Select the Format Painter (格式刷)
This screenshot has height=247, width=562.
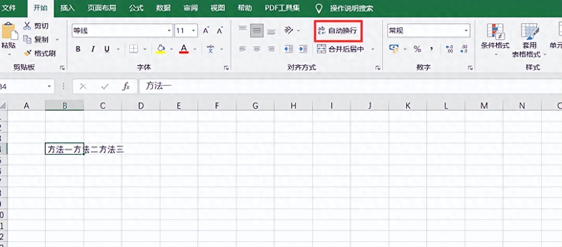[39, 53]
